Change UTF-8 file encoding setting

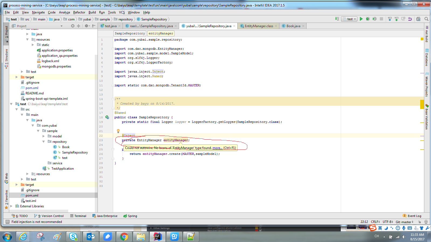388,222
